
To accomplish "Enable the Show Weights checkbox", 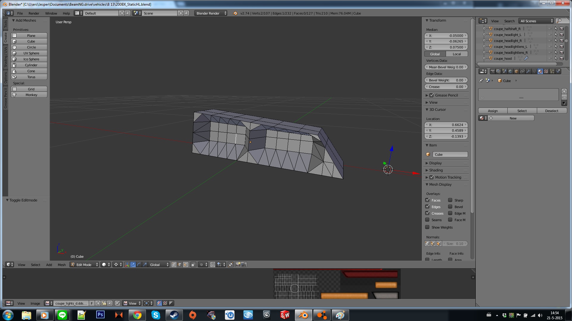I will 428,227.
